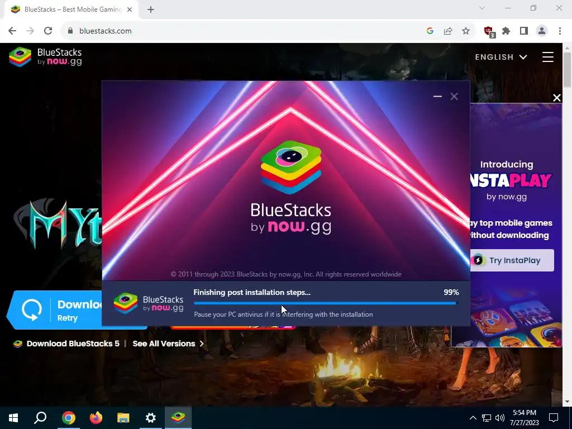Open a new browser tab
The width and height of the screenshot is (572, 429).
151,9
